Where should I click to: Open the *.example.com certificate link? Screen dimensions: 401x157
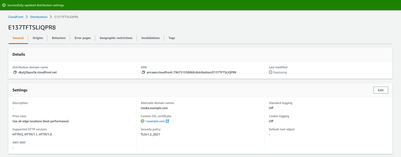155,121
